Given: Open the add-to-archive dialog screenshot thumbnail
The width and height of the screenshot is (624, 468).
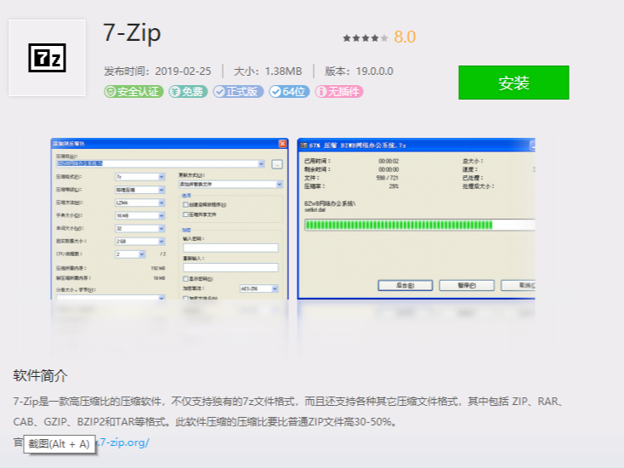Looking at the screenshot, I should 169,219.
